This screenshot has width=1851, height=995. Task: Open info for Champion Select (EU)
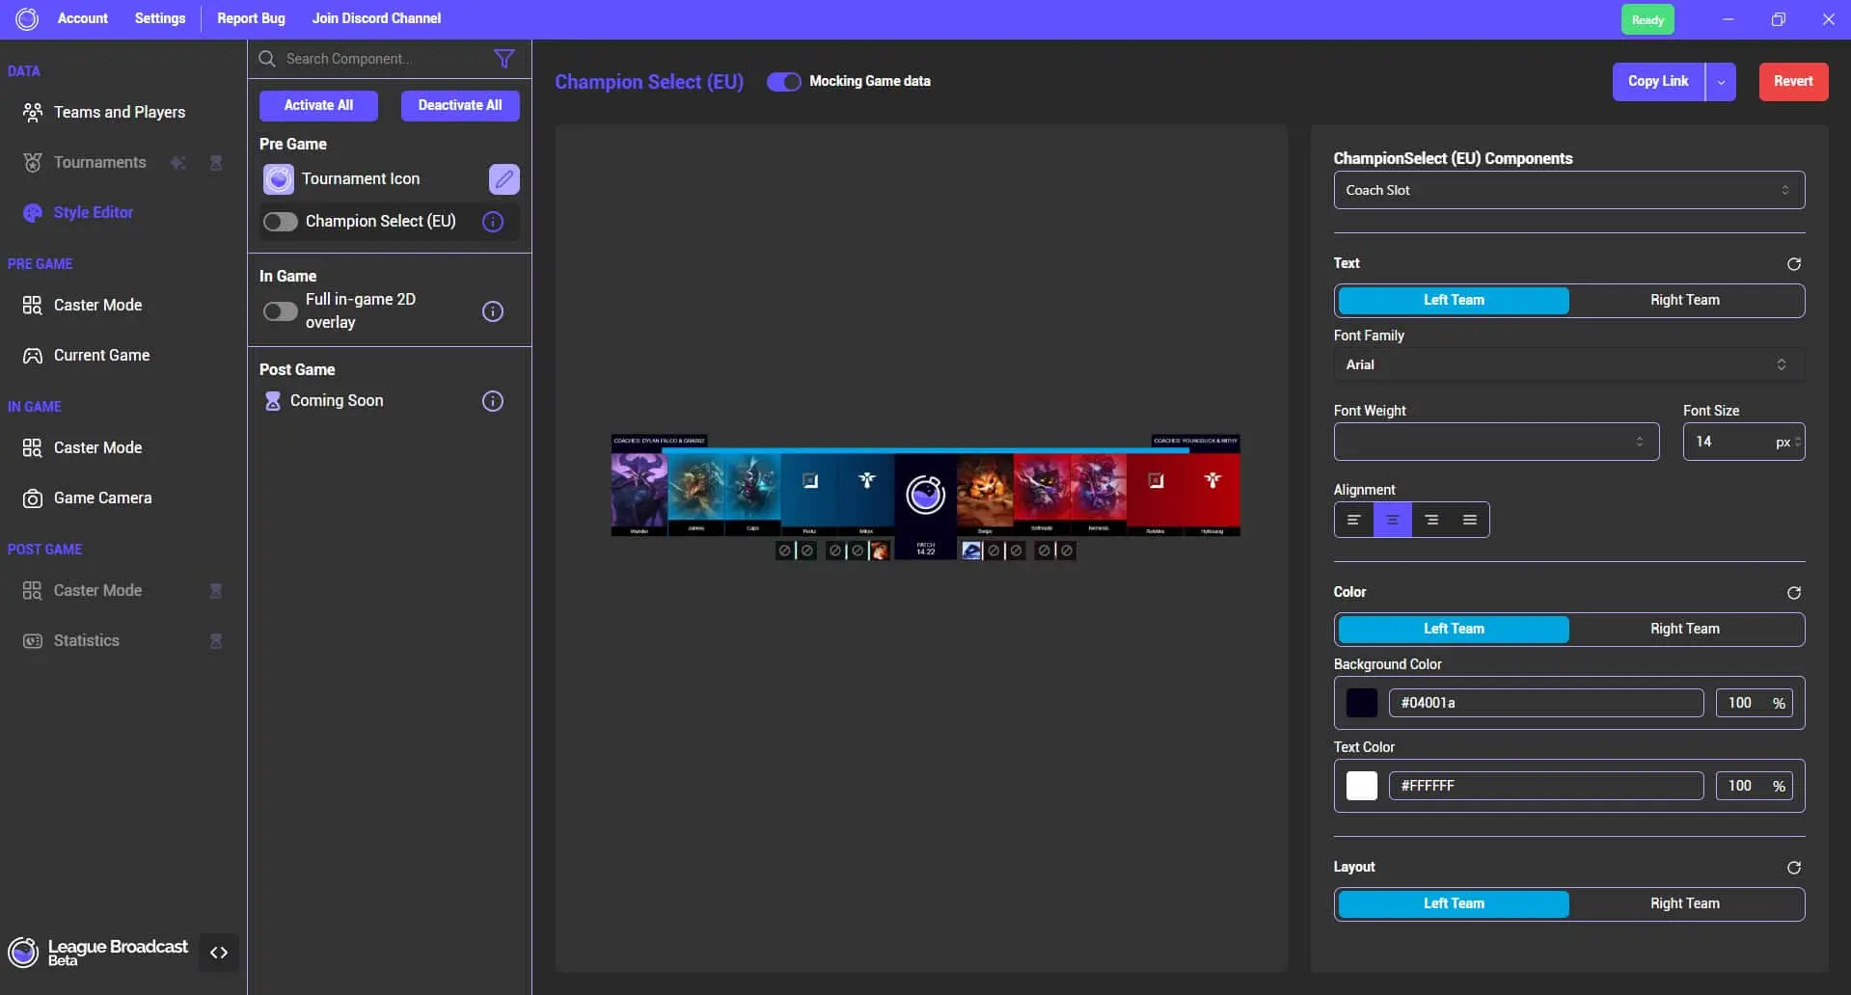493,222
